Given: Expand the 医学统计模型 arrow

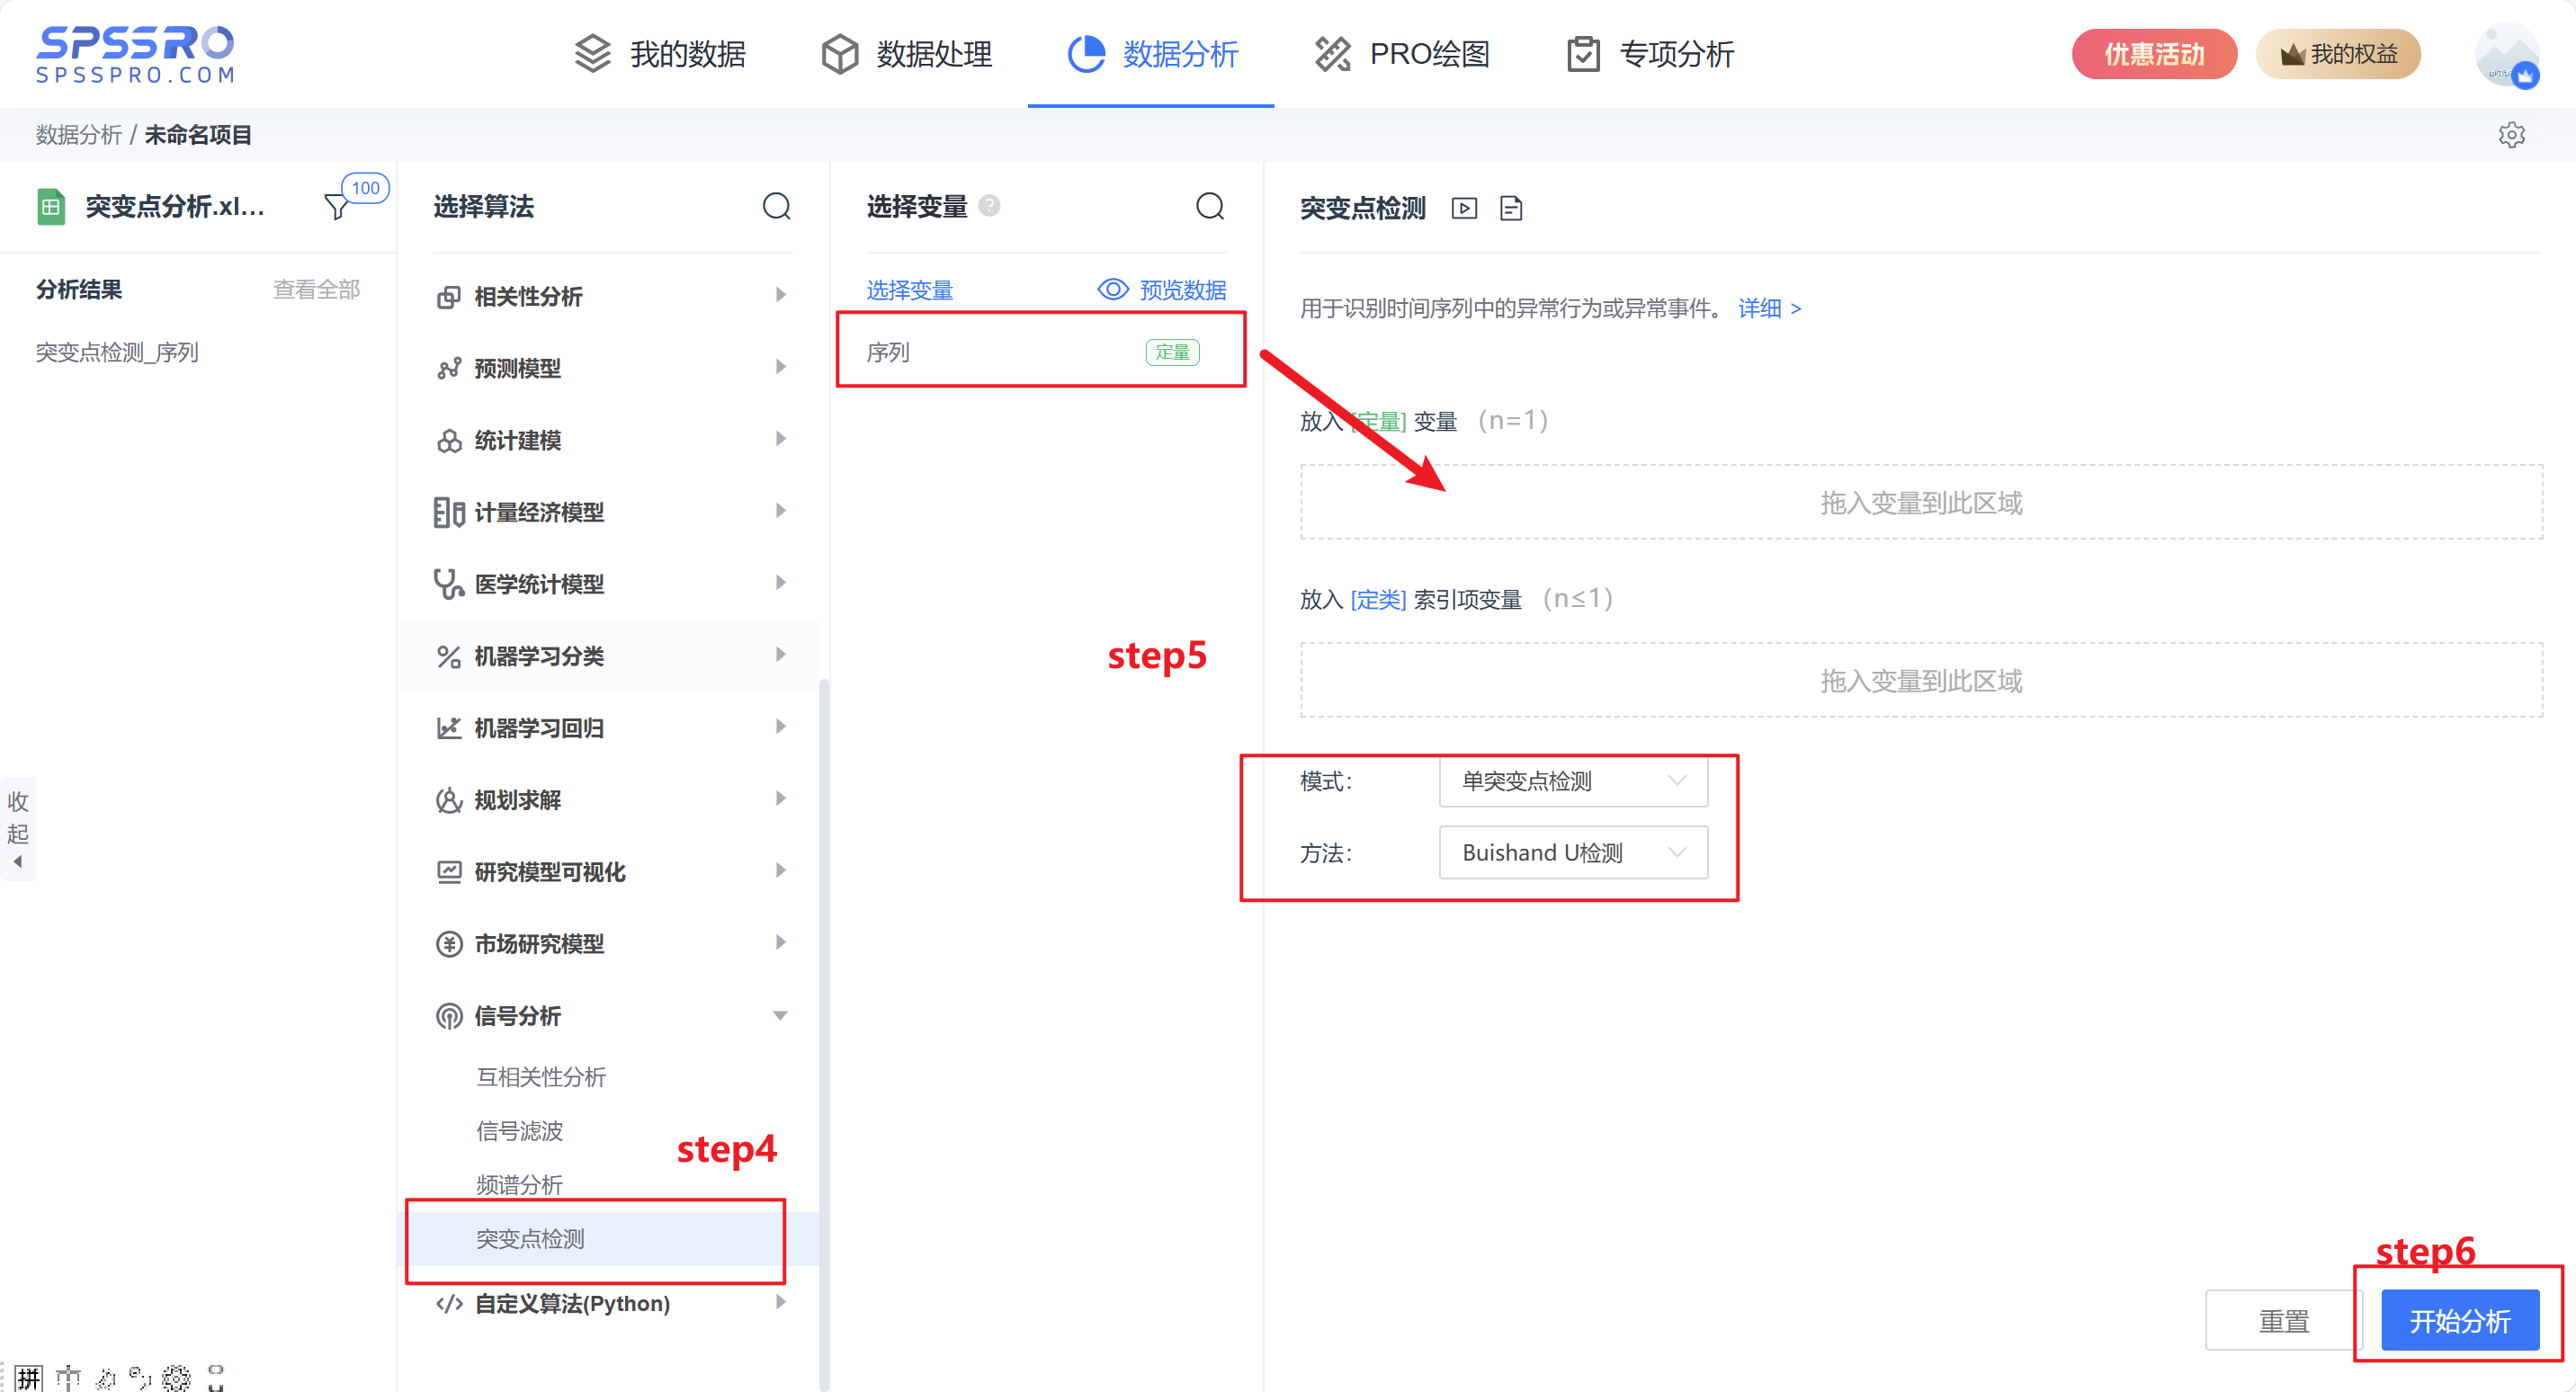Looking at the screenshot, I should (780, 583).
